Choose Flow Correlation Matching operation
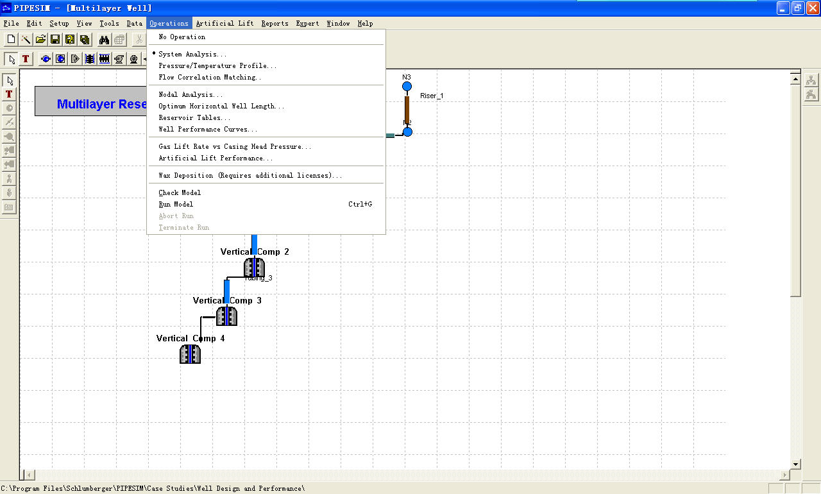This screenshot has width=821, height=494. click(x=266, y=78)
